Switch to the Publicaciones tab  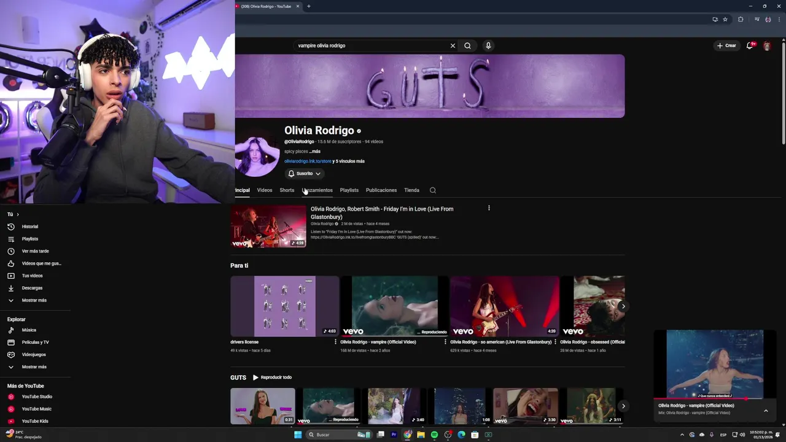381,190
